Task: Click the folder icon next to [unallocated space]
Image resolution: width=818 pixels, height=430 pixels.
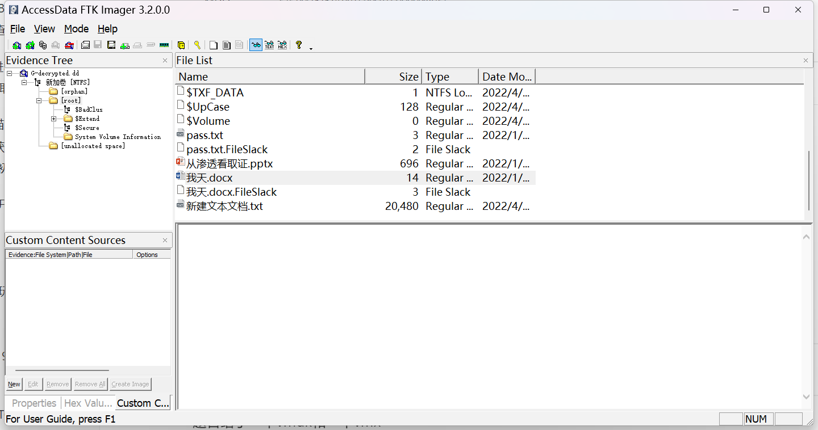Action: [53, 146]
